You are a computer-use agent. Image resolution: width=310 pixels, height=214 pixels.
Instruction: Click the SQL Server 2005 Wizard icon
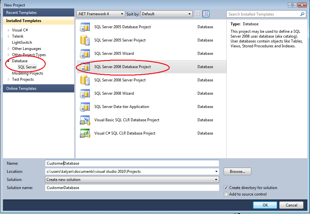pyautogui.click(x=85, y=53)
